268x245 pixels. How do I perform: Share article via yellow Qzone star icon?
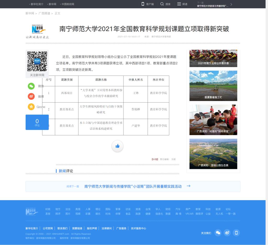31,107
